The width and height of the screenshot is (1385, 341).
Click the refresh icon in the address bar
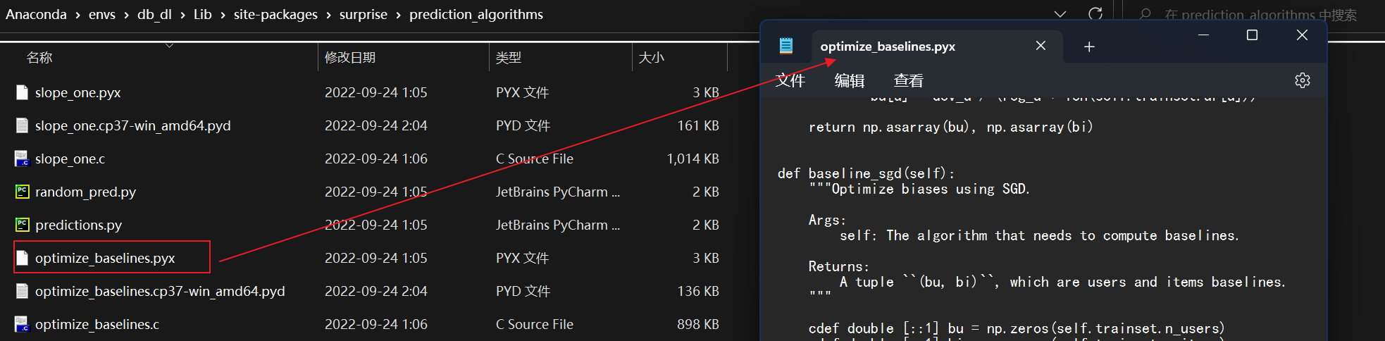(1095, 13)
